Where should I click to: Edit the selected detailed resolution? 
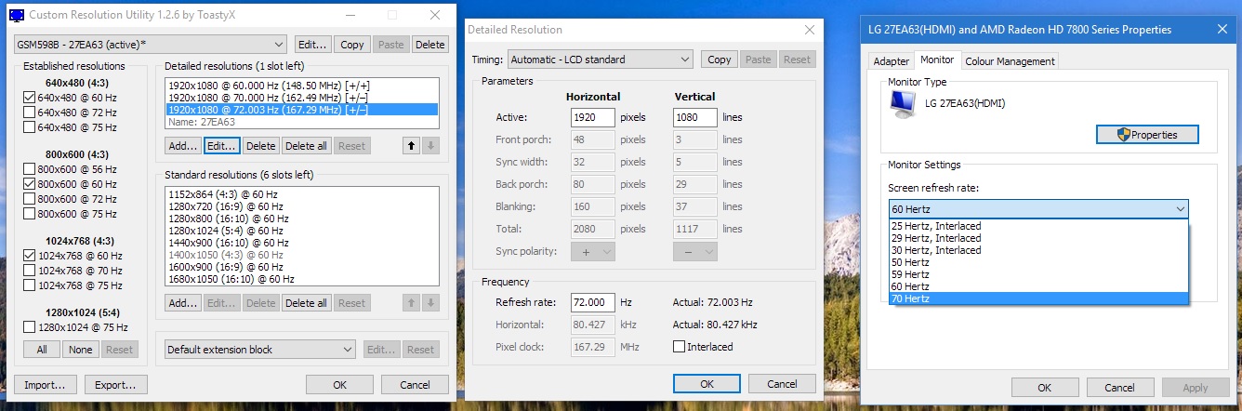coord(221,146)
